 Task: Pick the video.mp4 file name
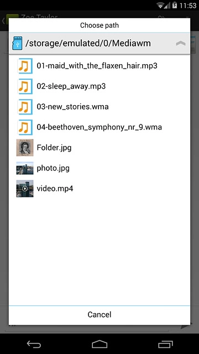click(x=55, y=189)
